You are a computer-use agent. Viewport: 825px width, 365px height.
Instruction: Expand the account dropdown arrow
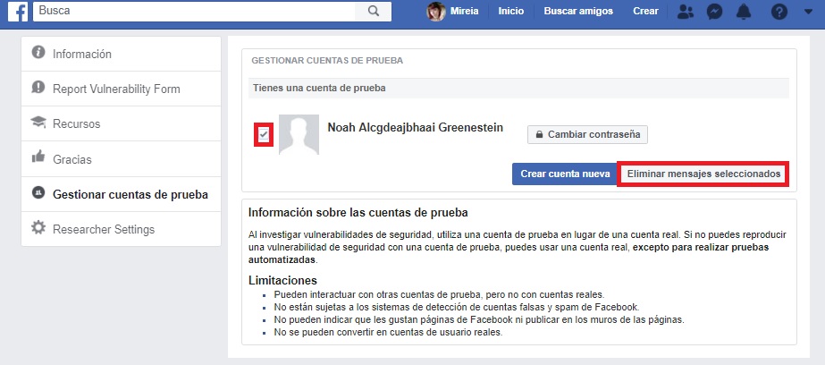pos(809,12)
